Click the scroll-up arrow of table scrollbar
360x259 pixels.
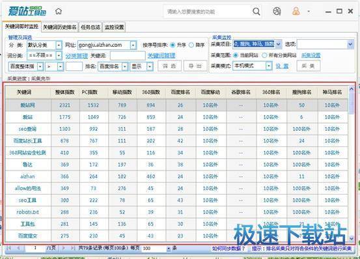(352, 89)
